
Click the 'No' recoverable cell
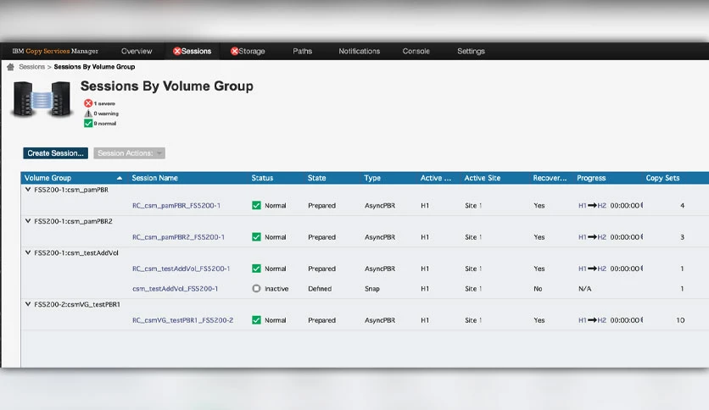pos(538,289)
